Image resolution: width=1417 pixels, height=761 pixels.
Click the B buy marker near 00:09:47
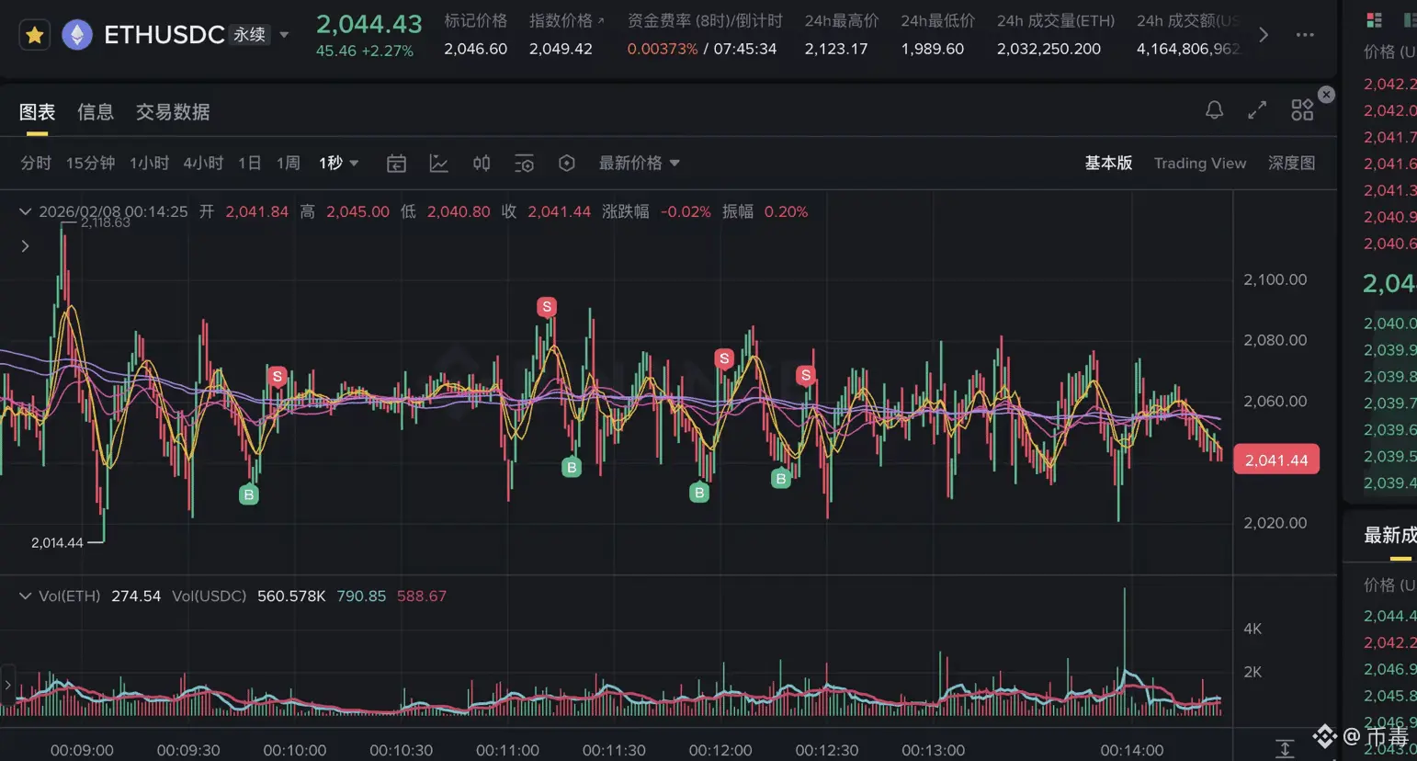[248, 494]
